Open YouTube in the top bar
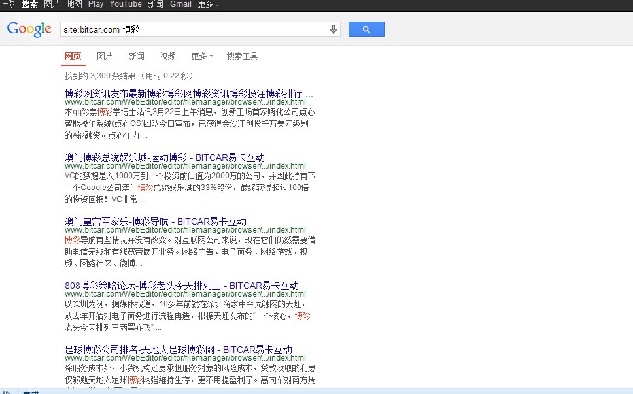 point(126,4)
